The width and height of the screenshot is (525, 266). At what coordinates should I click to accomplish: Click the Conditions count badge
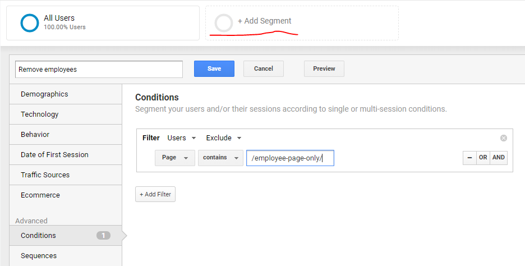[x=103, y=236]
